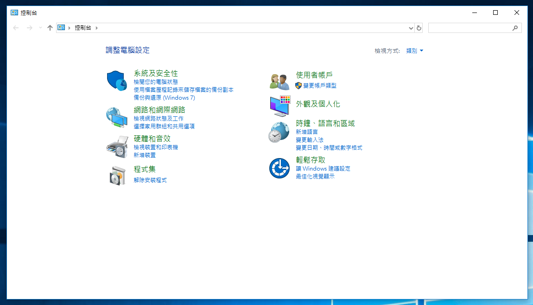
Task: Click the up arrow navigation button
Action: pos(50,28)
